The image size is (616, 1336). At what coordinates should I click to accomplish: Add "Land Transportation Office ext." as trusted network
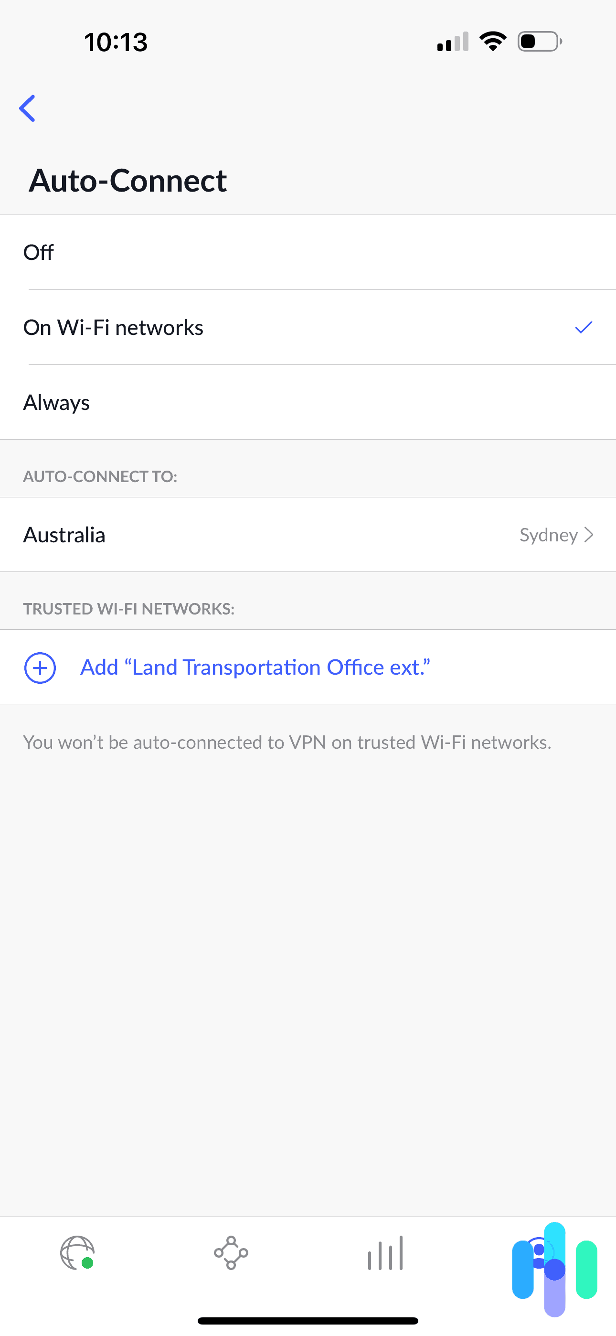pyautogui.click(x=255, y=668)
